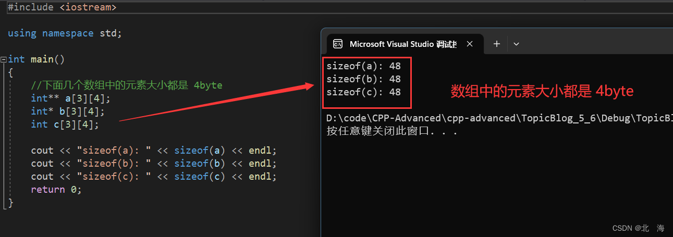The height and width of the screenshot is (237, 673).
Task: Close the Microsoft Visual Studio debug console tab
Action: click(470, 44)
